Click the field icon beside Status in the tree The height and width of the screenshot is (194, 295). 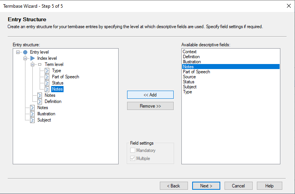[47, 83]
